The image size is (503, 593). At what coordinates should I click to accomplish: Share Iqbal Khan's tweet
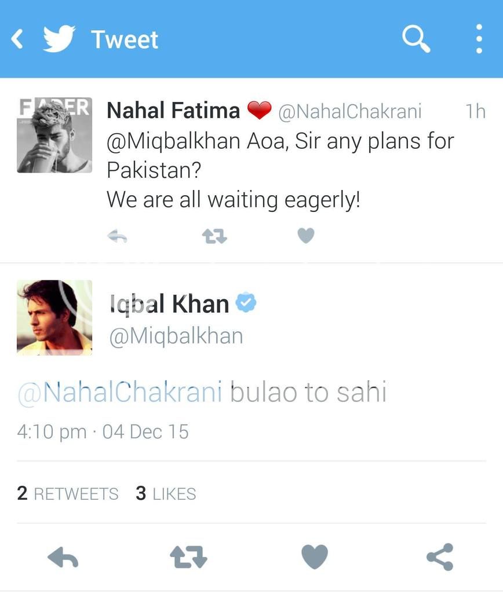(x=440, y=558)
